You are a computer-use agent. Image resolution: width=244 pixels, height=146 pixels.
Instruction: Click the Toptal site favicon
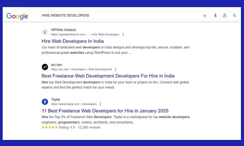45,102
